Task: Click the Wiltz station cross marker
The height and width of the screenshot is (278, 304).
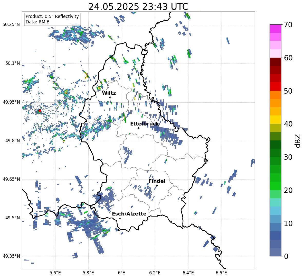Action: pyautogui.click(x=110, y=97)
